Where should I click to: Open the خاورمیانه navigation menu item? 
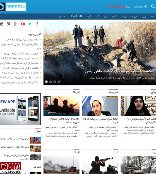[x=134, y=17]
